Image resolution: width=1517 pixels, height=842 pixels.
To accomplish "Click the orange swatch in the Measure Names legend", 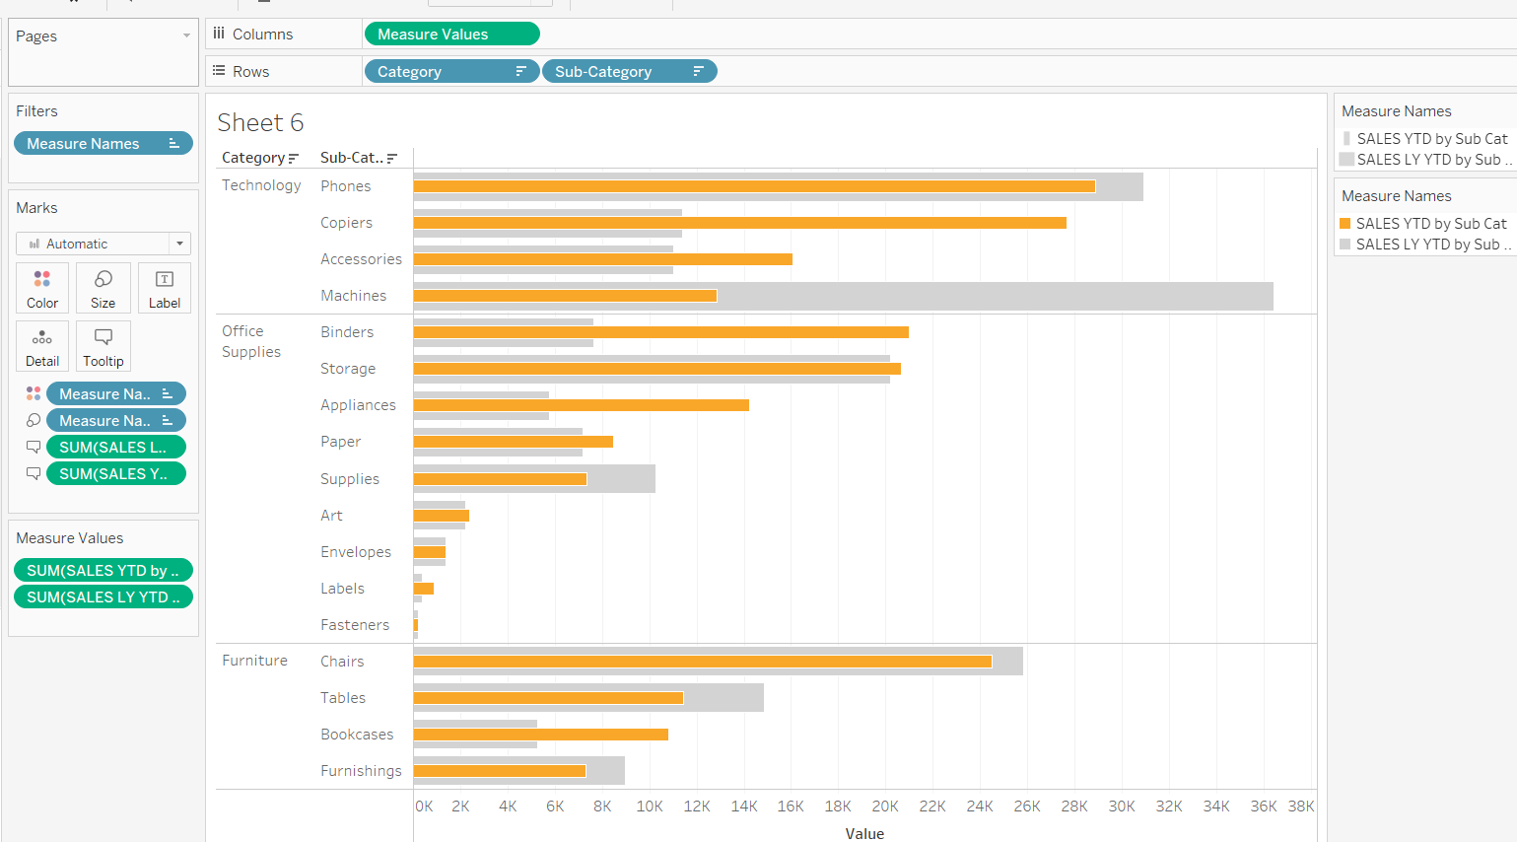I will (1347, 223).
